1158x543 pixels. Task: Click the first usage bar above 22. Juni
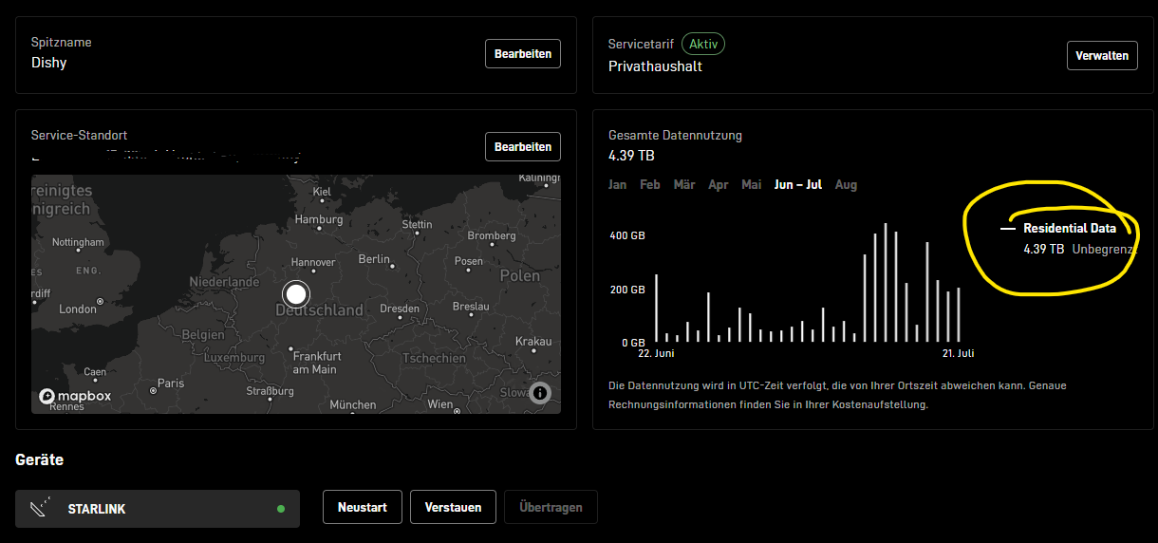pyautogui.click(x=656, y=309)
